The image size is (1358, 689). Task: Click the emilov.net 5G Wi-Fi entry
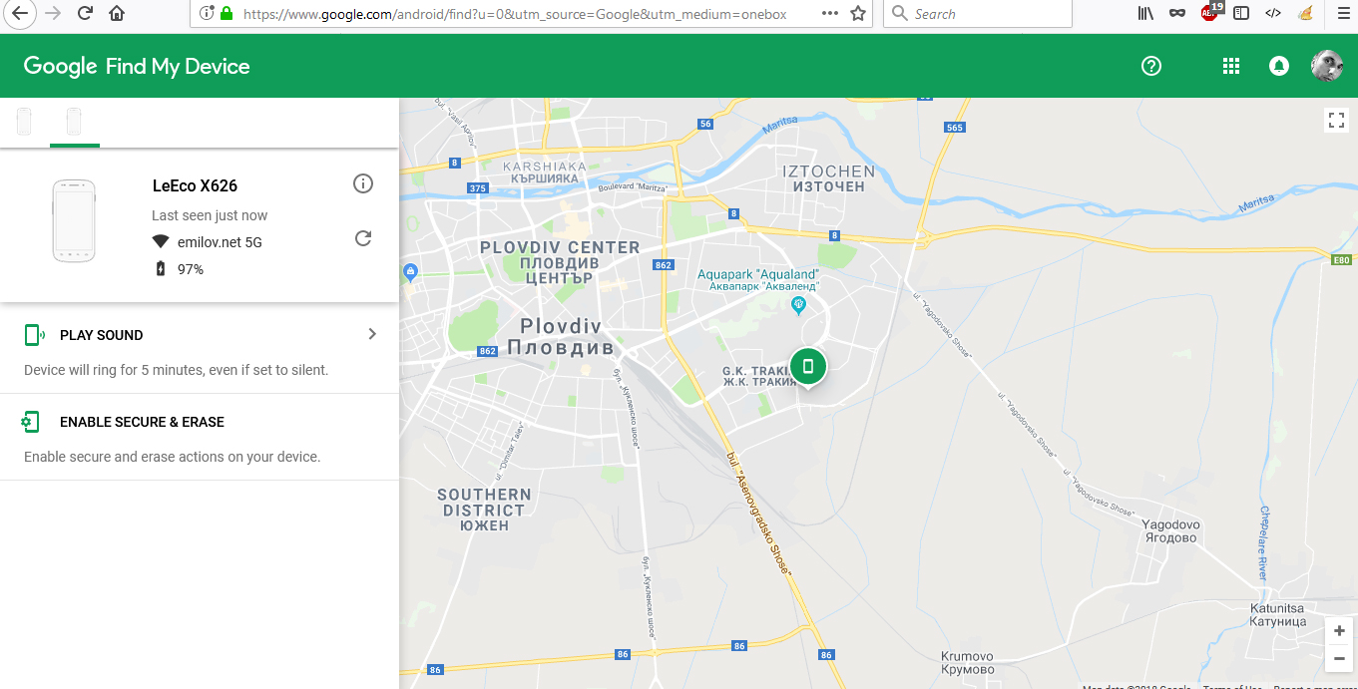pos(207,242)
